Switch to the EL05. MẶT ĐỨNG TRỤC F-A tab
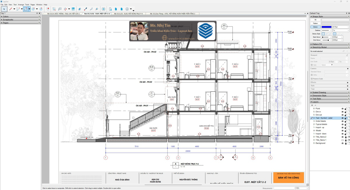The image size is (350, 190). click(128, 14)
